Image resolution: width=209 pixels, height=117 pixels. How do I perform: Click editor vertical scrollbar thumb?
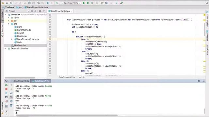coord(204,29)
